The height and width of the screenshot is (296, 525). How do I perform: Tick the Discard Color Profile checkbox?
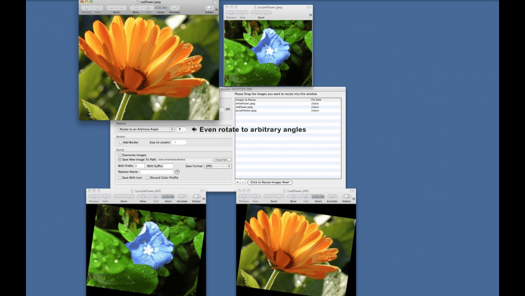pyautogui.click(x=147, y=178)
